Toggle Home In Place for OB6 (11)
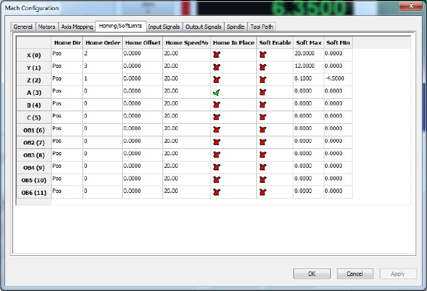 tap(217, 192)
